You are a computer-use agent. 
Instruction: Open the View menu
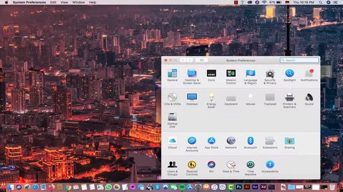point(64,2)
